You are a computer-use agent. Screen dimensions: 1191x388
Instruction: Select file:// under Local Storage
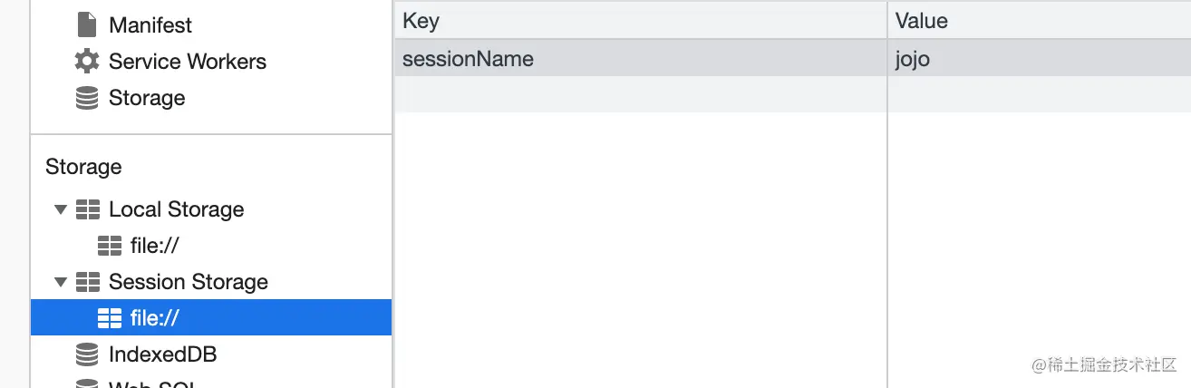(x=155, y=246)
